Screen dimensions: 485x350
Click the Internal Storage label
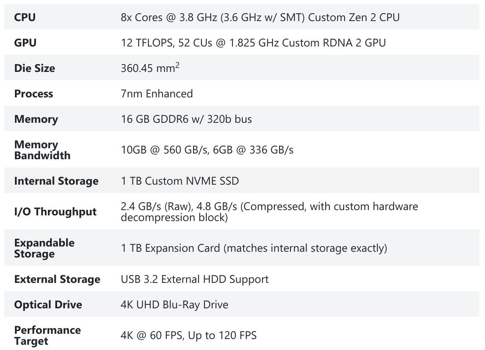pyautogui.click(x=56, y=181)
